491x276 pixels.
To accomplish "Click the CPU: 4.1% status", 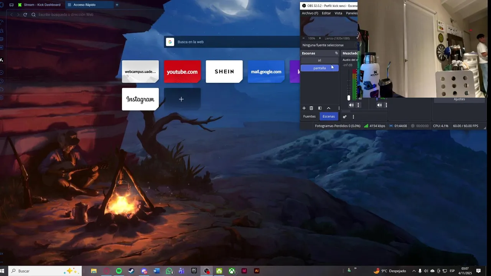I will pos(441,126).
